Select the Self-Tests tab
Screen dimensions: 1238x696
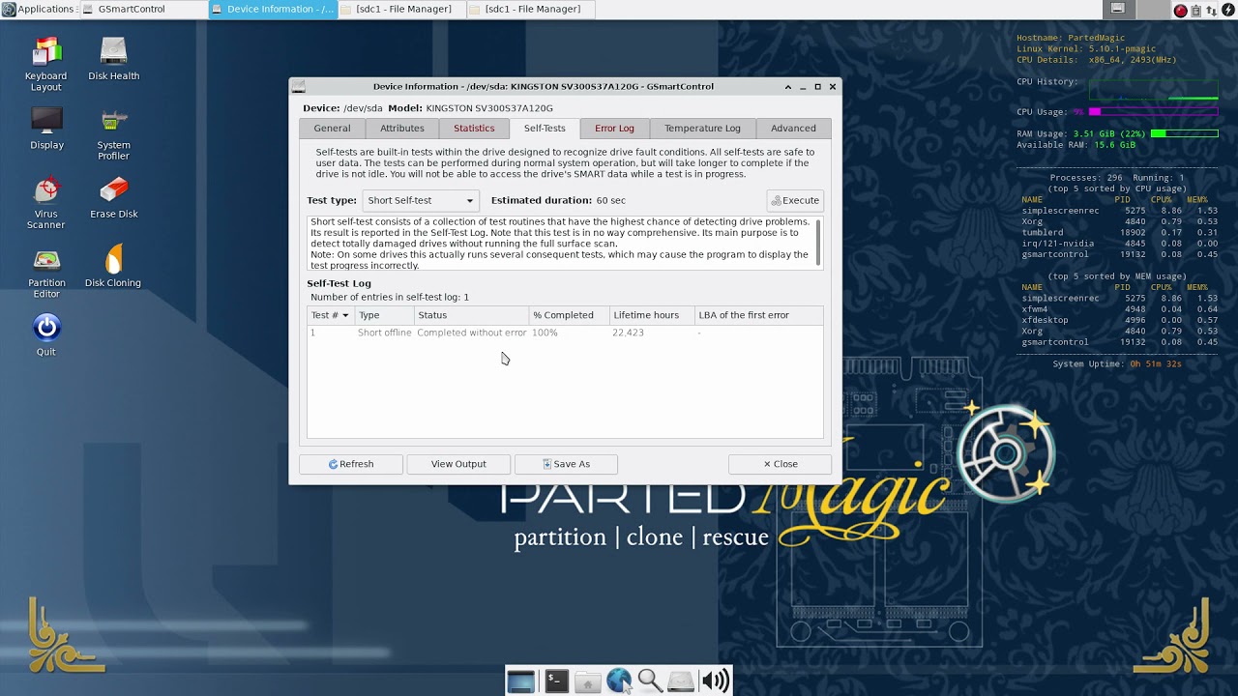click(545, 129)
